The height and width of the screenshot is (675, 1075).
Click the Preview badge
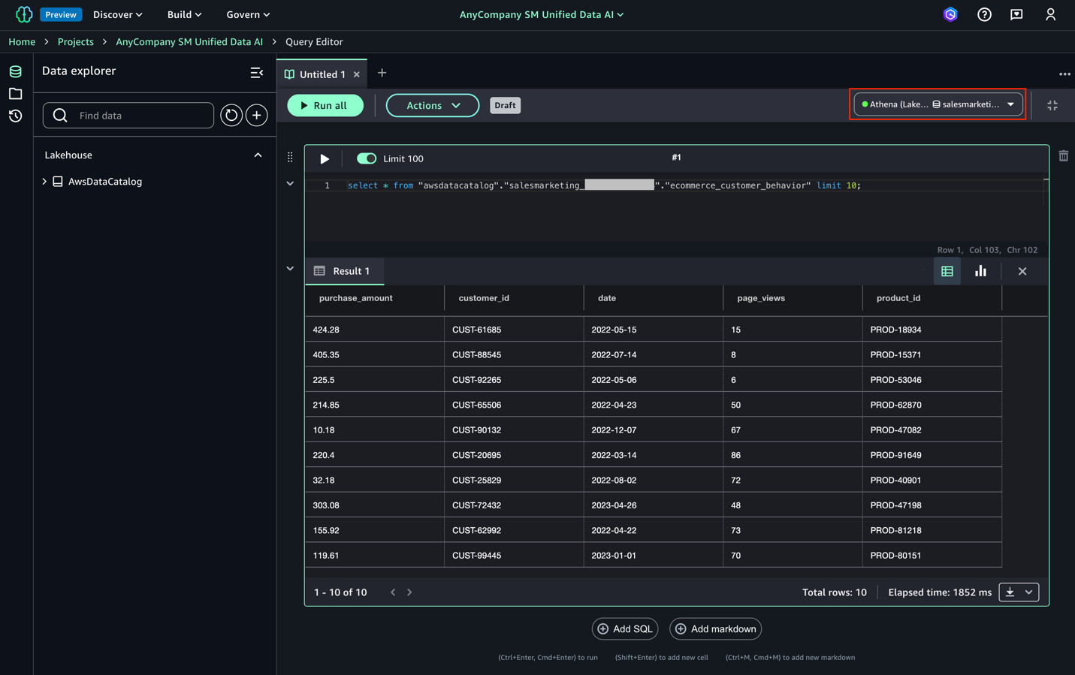pos(61,14)
